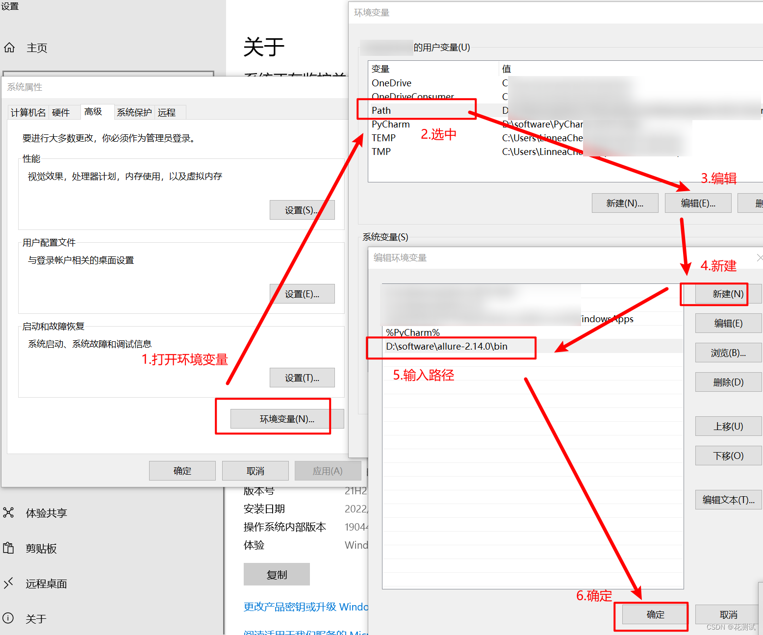Click the 下移(O) button
The width and height of the screenshot is (763, 635).
[x=728, y=456]
